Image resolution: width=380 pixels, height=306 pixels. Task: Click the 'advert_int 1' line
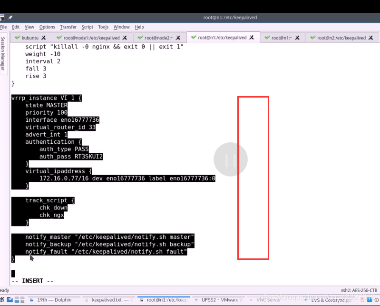click(47, 134)
